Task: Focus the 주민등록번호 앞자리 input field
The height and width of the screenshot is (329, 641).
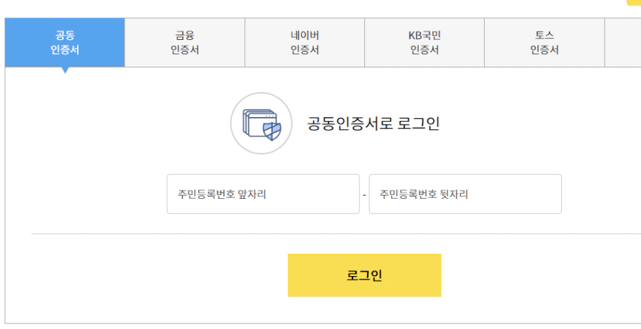Action: pos(263,194)
